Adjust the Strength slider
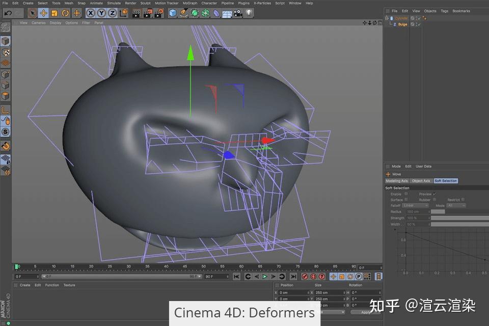Screen dimensions: 489x326 click(x=460, y=218)
